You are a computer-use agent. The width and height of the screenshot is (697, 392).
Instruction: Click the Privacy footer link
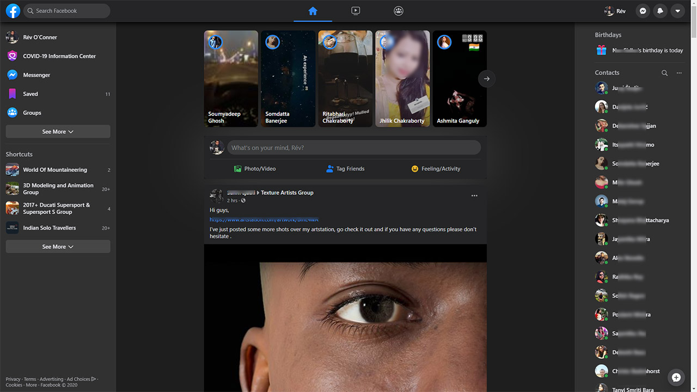[13, 379]
